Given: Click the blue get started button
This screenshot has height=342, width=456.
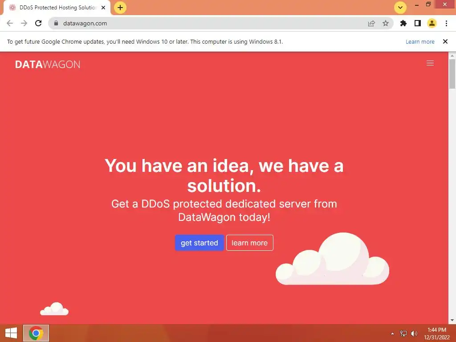Looking at the screenshot, I should click(199, 243).
